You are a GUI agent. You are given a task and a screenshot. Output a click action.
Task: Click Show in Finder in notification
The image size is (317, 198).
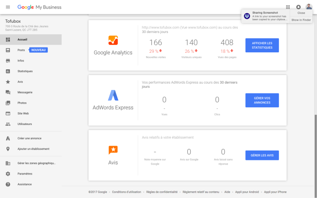(x=301, y=20)
